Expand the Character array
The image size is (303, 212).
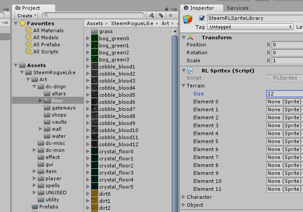(x=184, y=197)
